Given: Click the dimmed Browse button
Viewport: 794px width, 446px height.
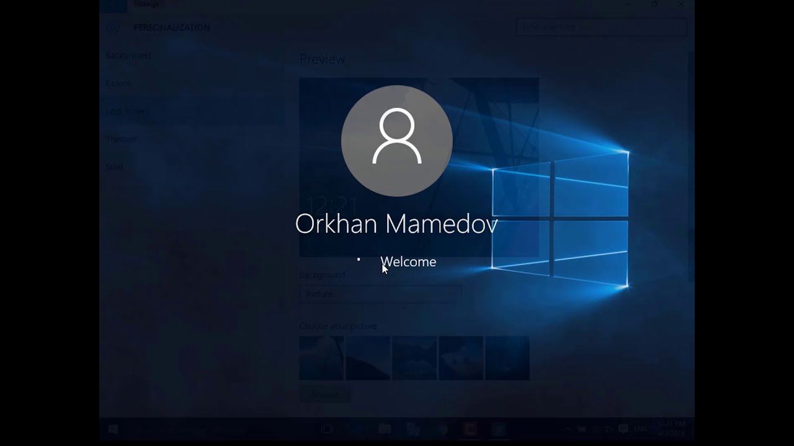Looking at the screenshot, I should (x=325, y=395).
